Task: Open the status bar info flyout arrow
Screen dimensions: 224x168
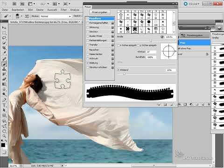Action: pyautogui.click(x=63, y=166)
